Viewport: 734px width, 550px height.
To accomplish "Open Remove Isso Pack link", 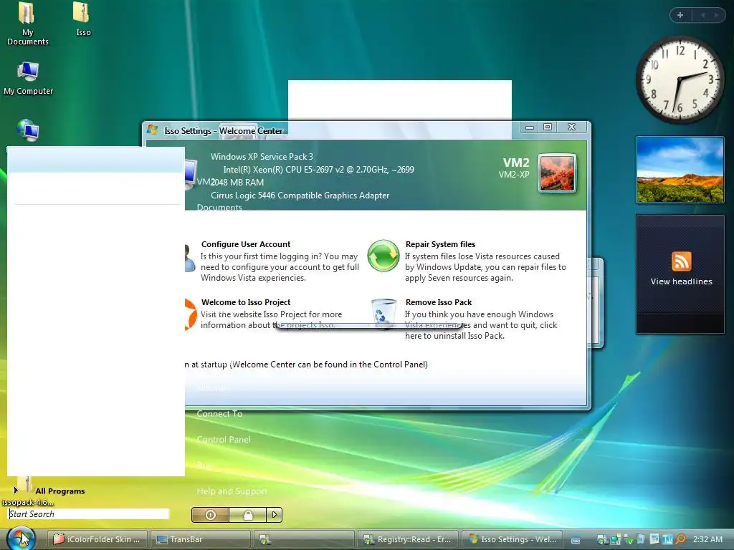I will (x=439, y=302).
